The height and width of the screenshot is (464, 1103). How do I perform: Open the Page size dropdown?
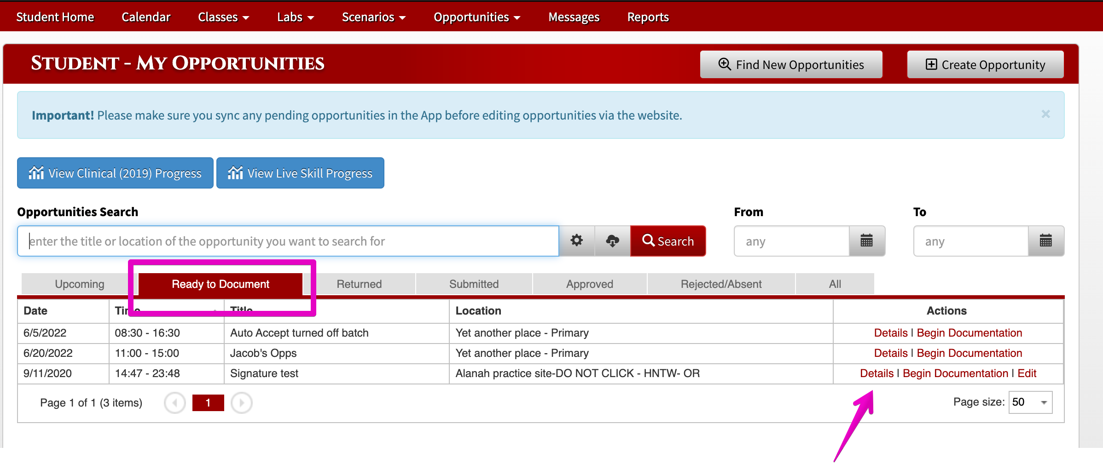click(1030, 402)
